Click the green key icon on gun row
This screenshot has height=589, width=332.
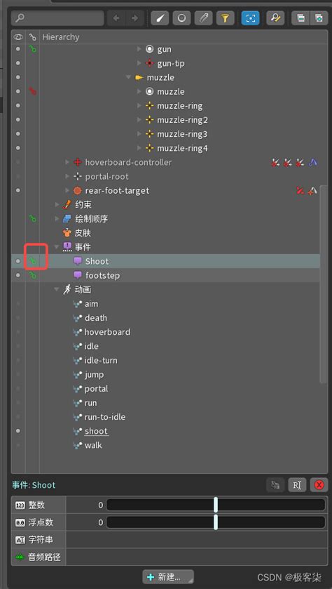33,49
